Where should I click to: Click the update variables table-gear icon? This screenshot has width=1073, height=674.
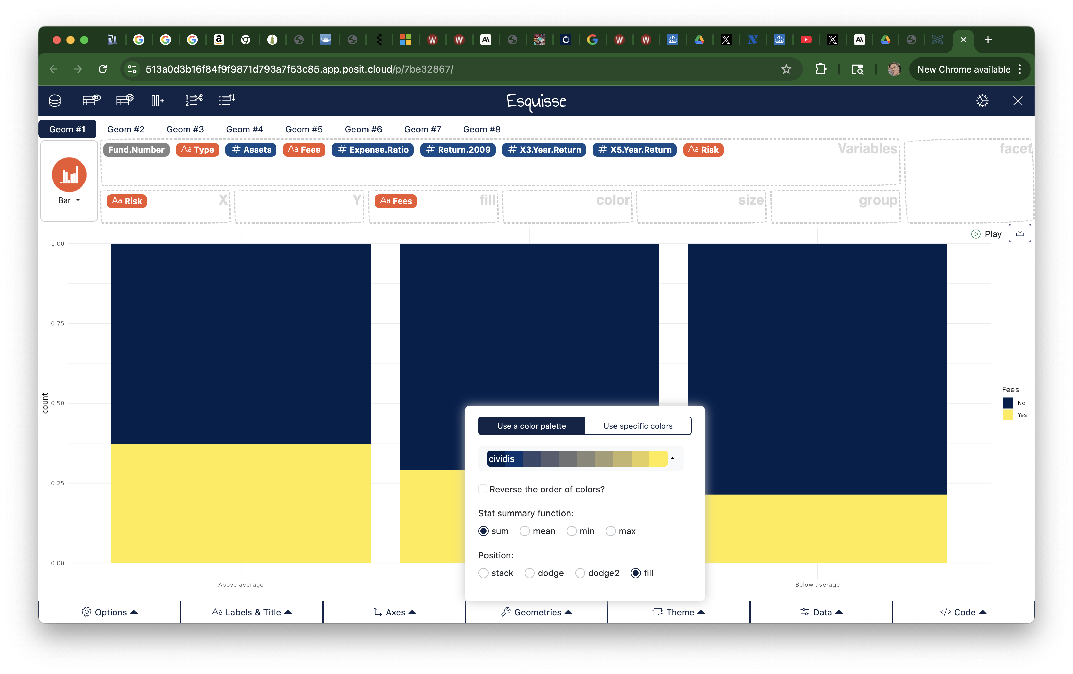(x=125, y=100)
